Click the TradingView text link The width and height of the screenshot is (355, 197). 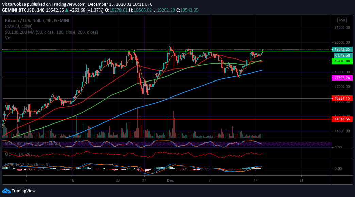click(23, 191)
